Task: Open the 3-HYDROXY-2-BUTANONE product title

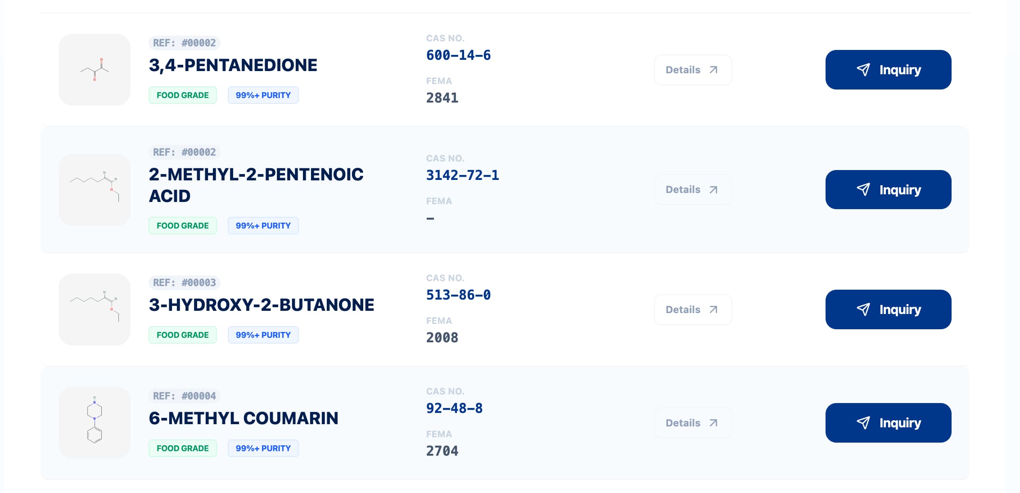Action: 261,305
